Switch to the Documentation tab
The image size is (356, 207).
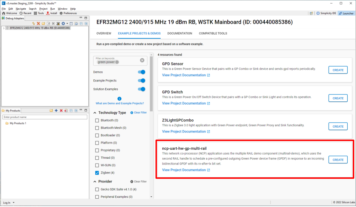click(x=179, y=33)
